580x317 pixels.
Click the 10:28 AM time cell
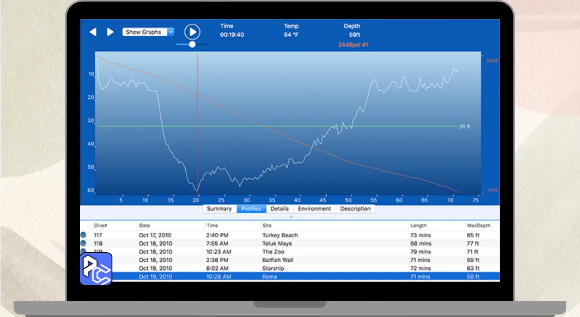[219, 277]
